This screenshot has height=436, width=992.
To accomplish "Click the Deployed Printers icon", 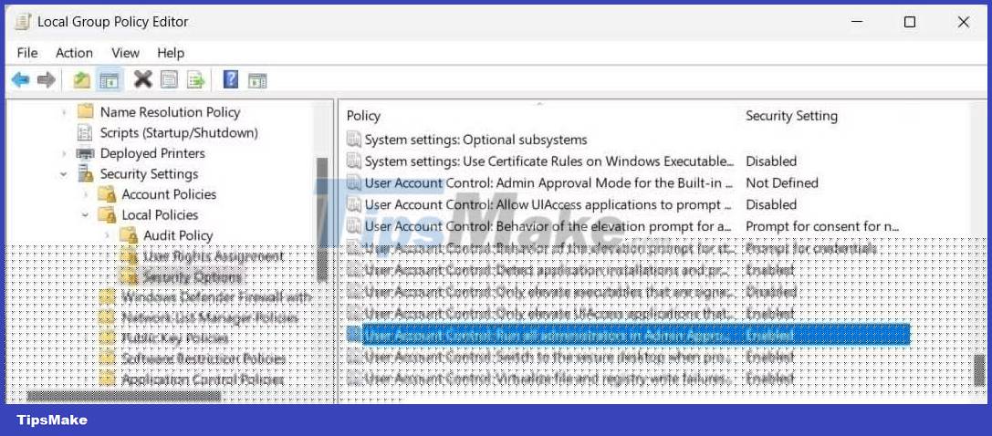I will [x=86, y=153].
